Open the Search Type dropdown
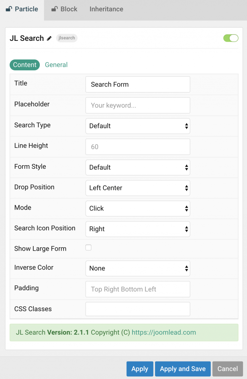The height and width of the screenshot is (379, 247). [138, 126]
